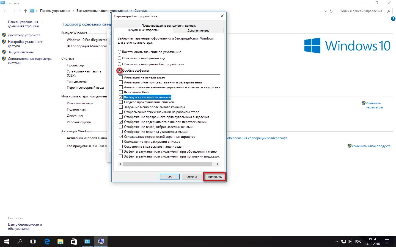Select Восстановить значения по умолчанию radio
Image resolution: width=396 pixels, height=247 pixels.
(x=119, y=52)
